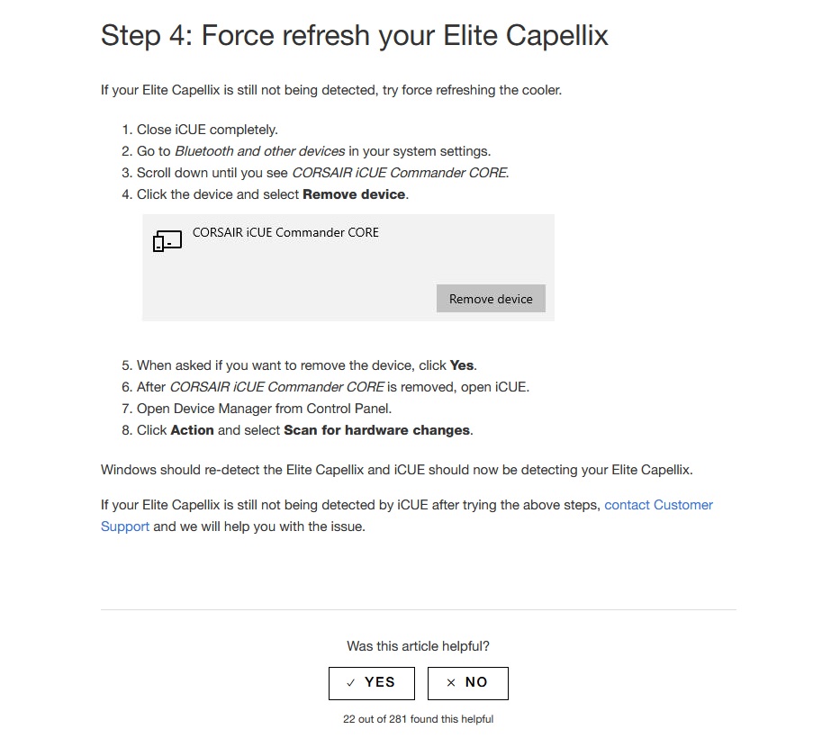This screenshot has height=738, width=813.
Task: Click italic 'Bluetooth and other devices' text
Action: tap(260, 151)
